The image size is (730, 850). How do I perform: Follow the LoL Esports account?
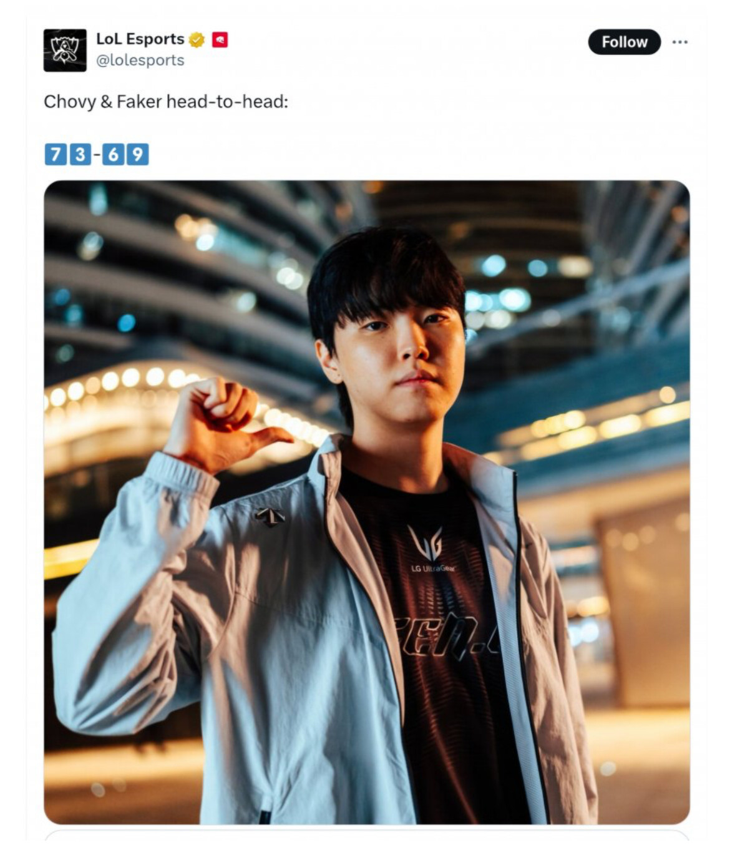pyautogui.click(x=624, y=42)
